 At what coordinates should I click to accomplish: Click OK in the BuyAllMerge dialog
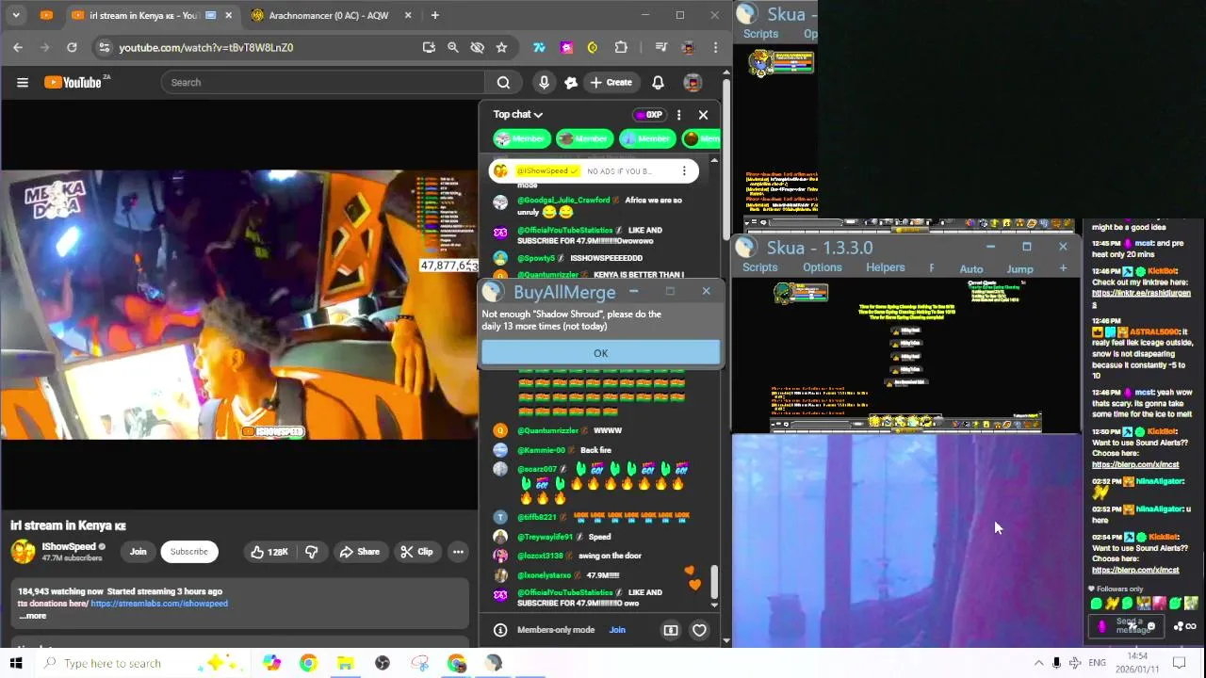(x=600, y=353)
